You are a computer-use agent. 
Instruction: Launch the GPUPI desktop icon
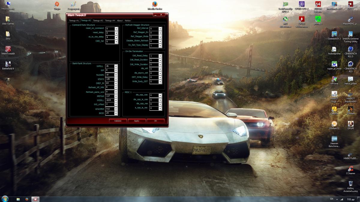click(x=350, y=125)
